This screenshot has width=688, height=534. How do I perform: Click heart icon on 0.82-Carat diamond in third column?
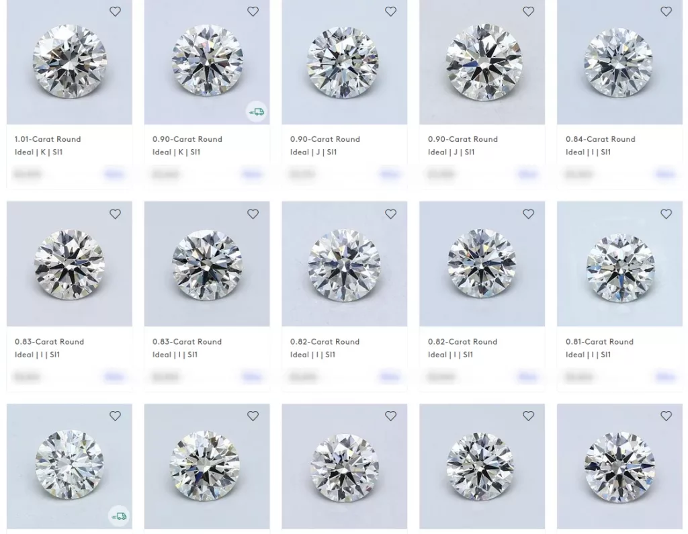pyautogui.click(x=390, y=214)
